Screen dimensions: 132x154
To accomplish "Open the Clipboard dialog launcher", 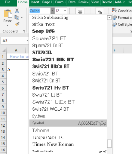I will click(x=24, y=32).
